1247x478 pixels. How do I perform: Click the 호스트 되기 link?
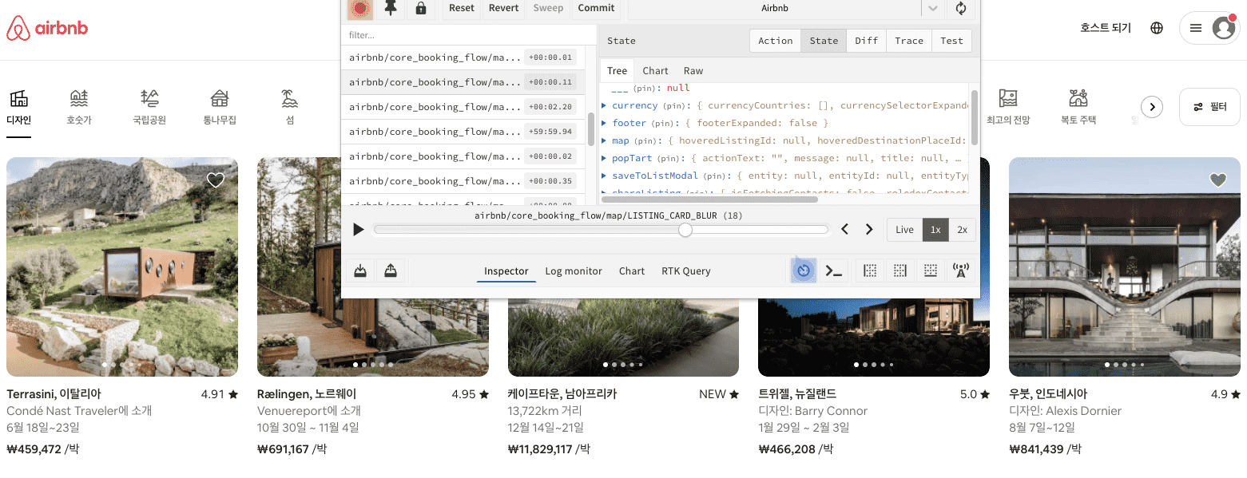pyautogui.click(x=1106, y=28)
